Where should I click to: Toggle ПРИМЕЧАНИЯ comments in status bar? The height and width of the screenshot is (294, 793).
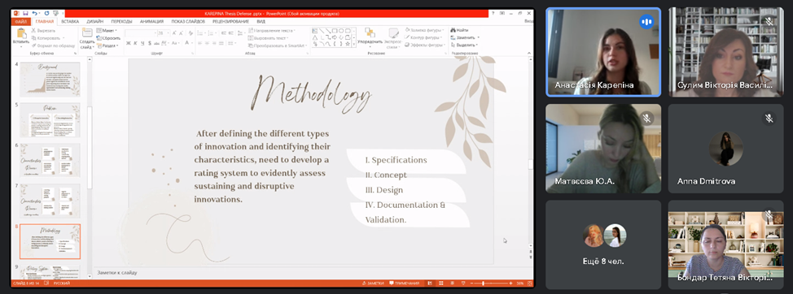[404, 283]
